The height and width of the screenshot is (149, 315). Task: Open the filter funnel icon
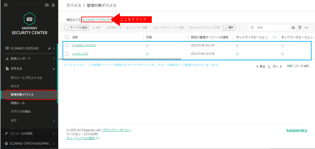(x=300, y=28)
